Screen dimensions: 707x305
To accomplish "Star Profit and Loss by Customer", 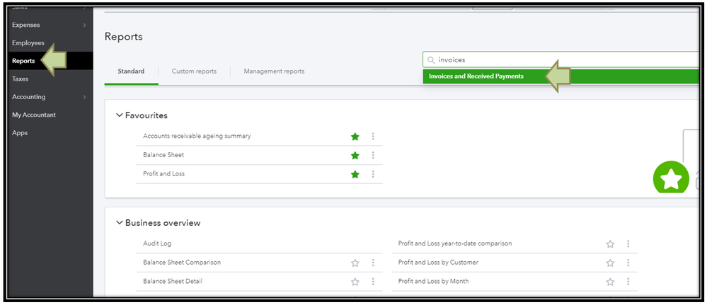I will pyautogui.click(x=610, y=263).
